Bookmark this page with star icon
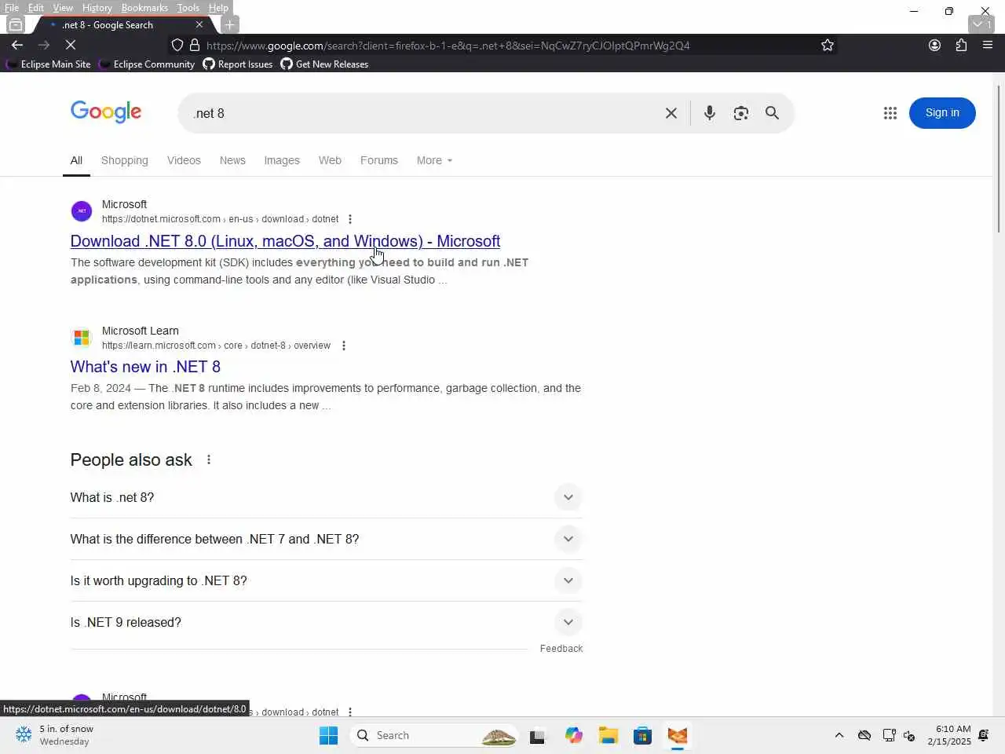 pos(828,45)
